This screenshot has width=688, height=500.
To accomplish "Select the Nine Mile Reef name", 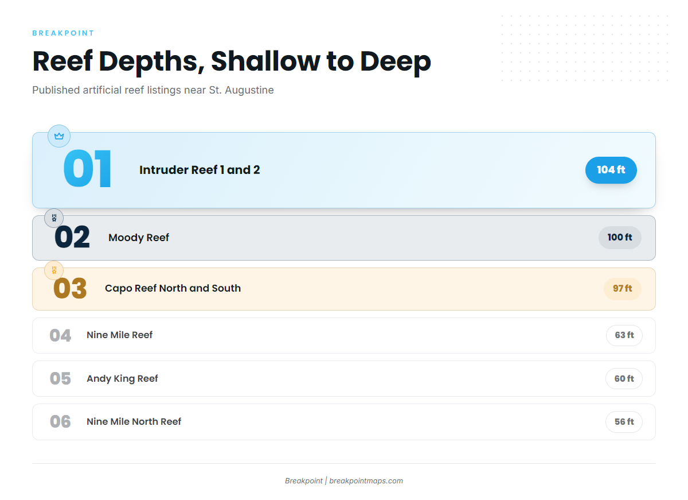I will coord(120,335).
